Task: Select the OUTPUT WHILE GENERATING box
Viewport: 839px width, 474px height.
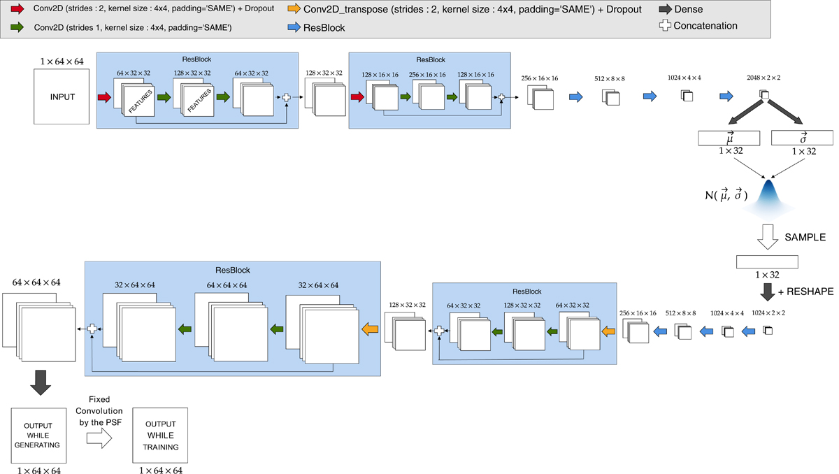Action: (38, 436)
